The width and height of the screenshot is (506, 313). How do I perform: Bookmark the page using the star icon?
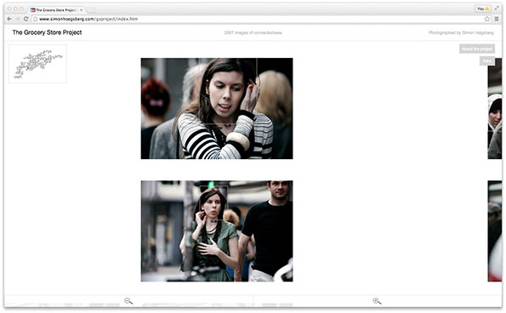tap(487, 19)
